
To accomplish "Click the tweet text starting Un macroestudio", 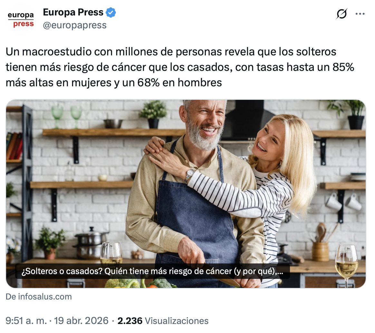I will coord(180,67).
